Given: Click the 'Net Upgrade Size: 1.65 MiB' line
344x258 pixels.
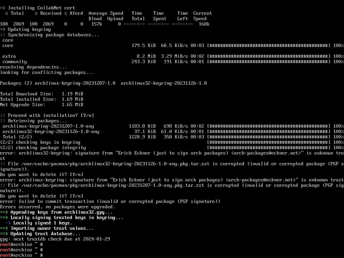Looking at the screenshot, I should click(x=42, y=105).
